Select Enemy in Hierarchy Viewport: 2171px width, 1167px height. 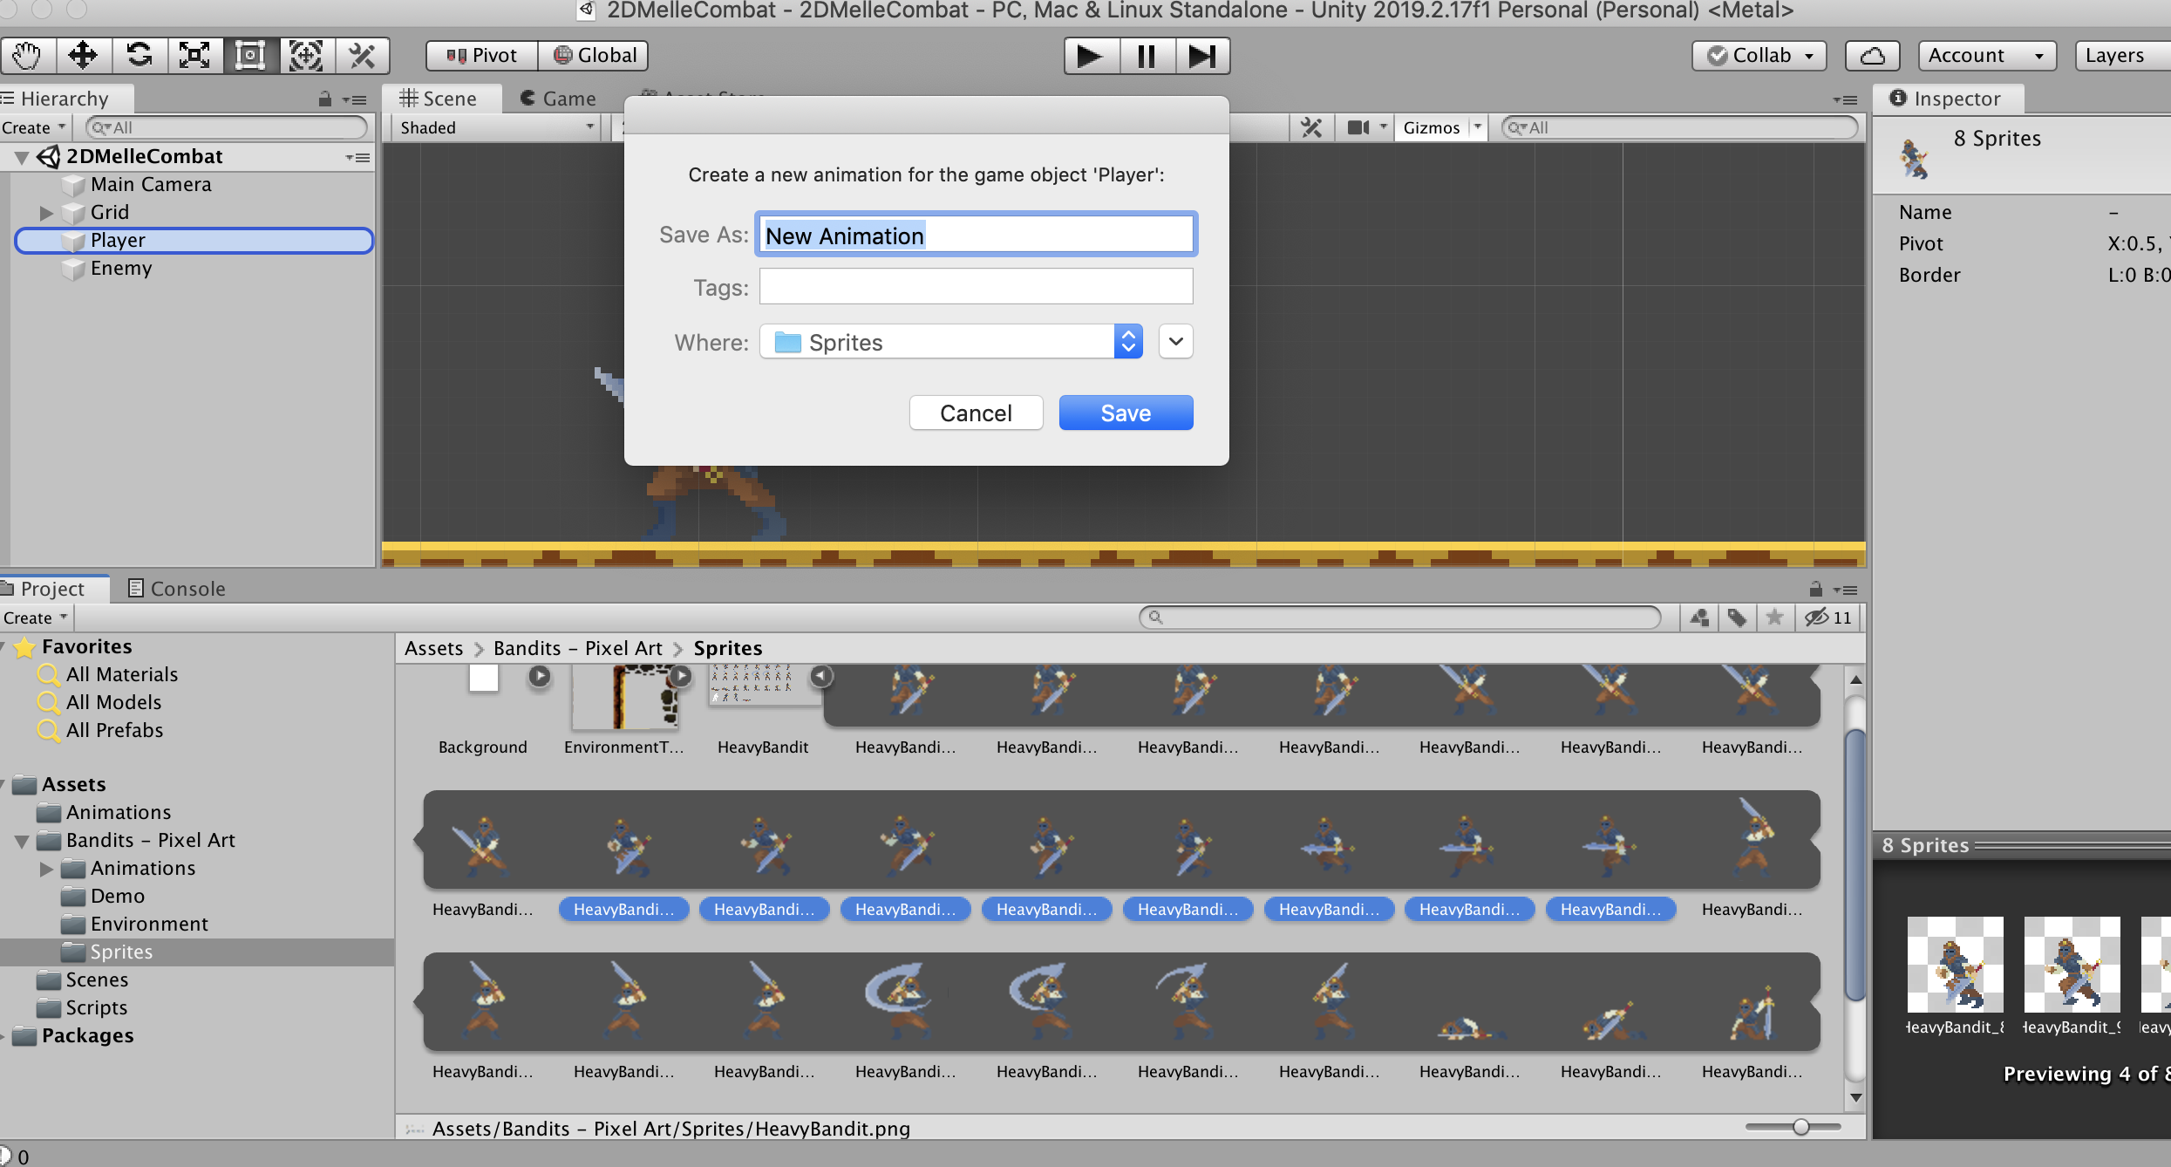click(121, 269)
